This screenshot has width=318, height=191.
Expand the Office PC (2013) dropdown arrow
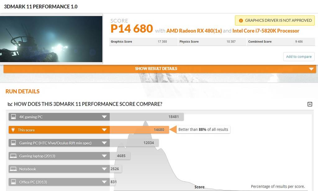[x=104, y=182]
